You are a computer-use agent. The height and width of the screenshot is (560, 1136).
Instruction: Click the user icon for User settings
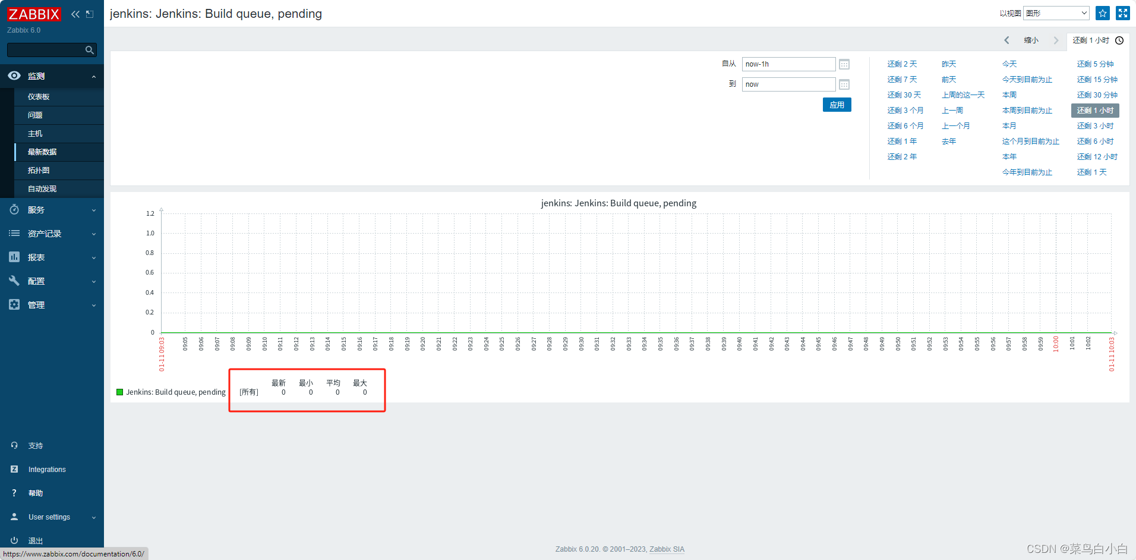14,517
